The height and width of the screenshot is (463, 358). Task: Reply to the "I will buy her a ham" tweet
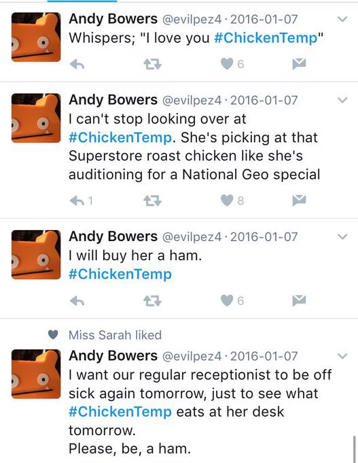pos(77,301)
